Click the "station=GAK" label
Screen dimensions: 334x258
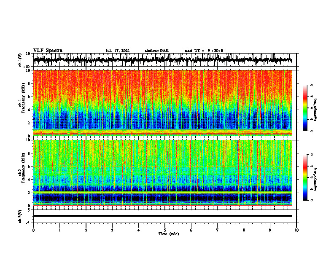tap(157, 51)
